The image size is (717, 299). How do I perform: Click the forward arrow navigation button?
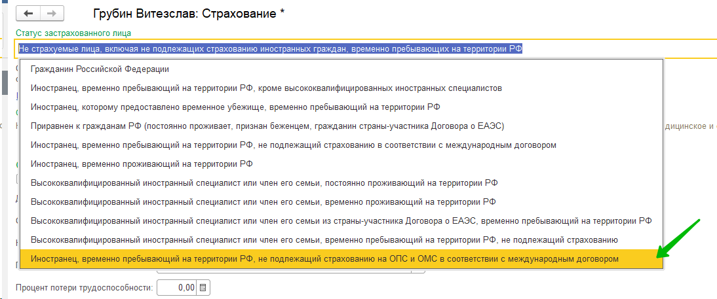pyautogui.click(x=51, y=13)
